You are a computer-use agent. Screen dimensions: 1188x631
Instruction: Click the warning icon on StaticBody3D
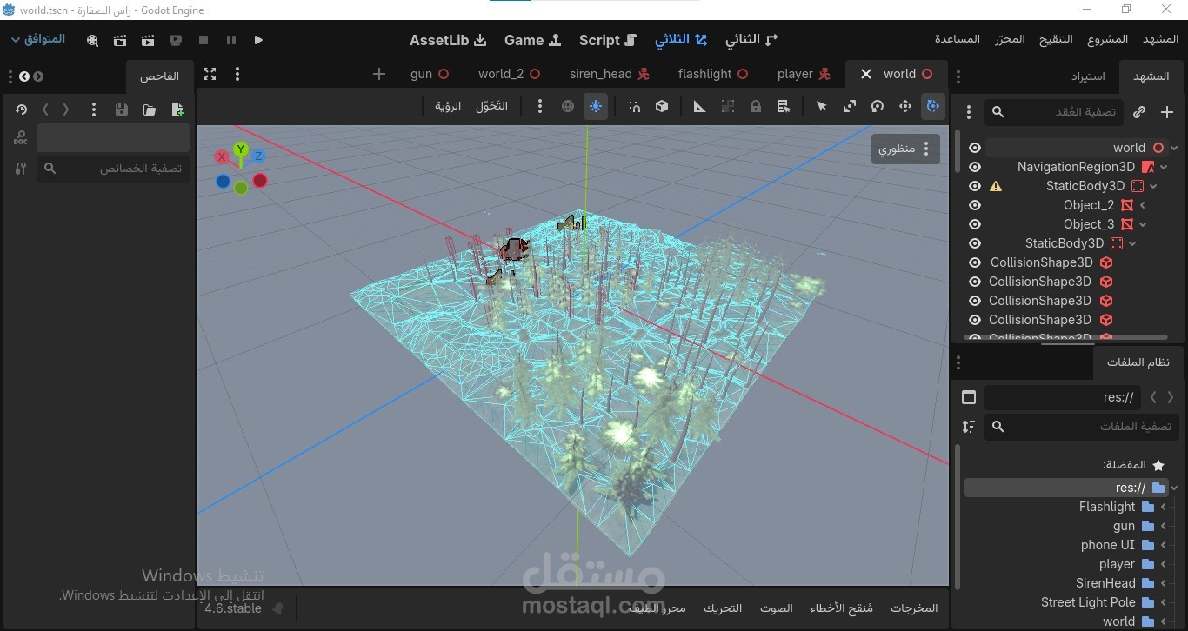click(996, 186)
